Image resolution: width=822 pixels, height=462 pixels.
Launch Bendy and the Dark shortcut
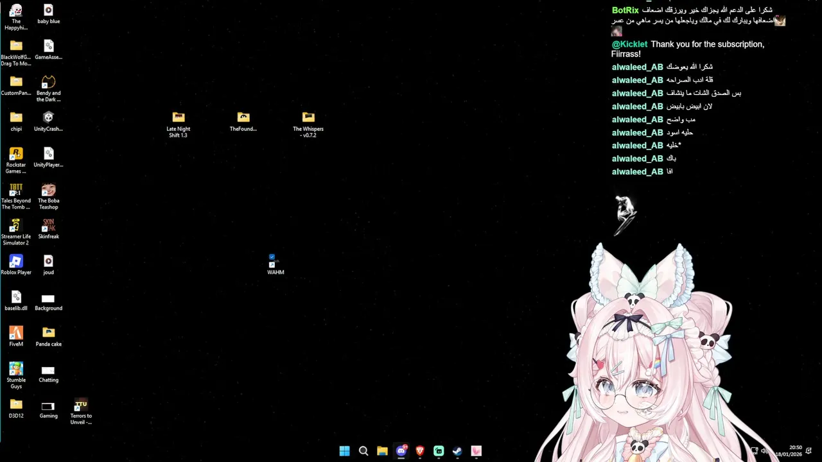pos(48,89)
